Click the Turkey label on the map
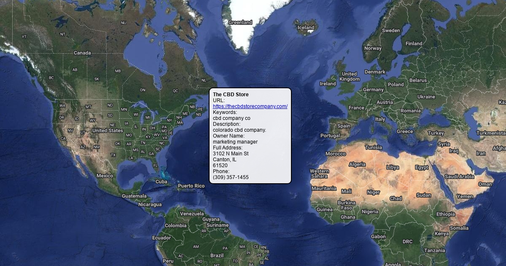The height and width of the screenshot is (266, 506). 436,133
